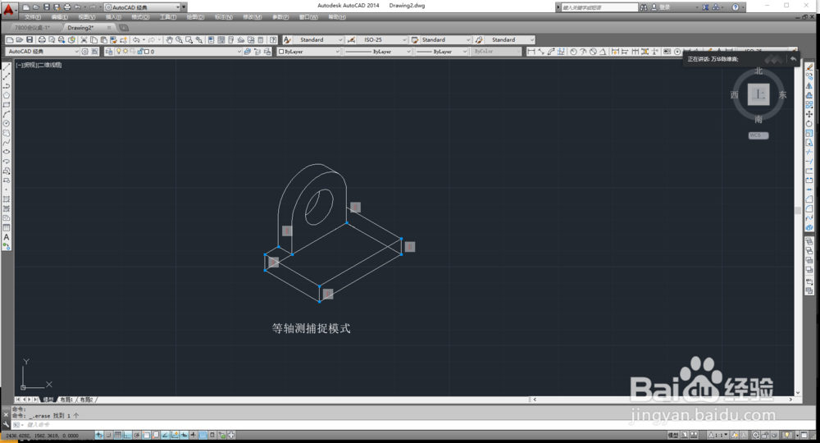Click the Linear dimension tool icon

point(531,51)
